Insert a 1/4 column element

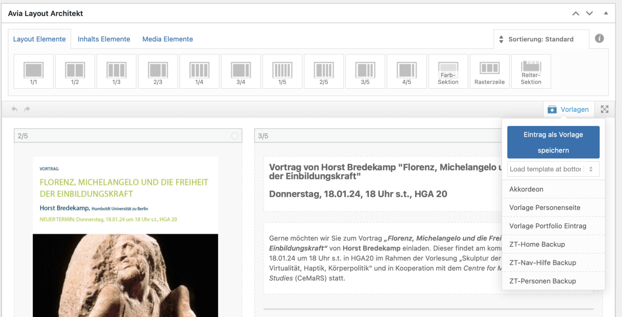click(199, 71)
